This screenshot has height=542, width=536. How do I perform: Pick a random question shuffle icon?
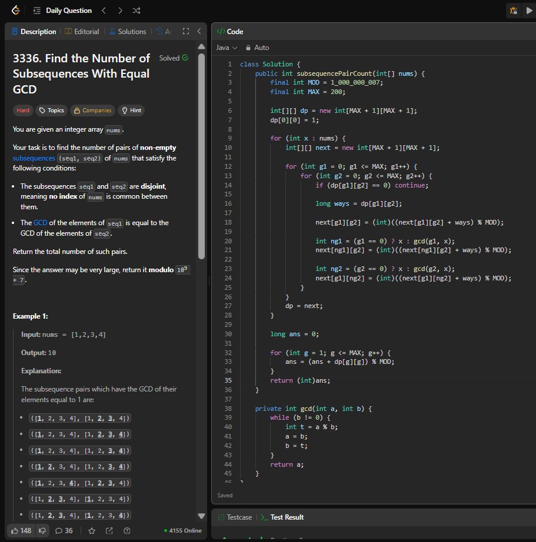[137, 11]
